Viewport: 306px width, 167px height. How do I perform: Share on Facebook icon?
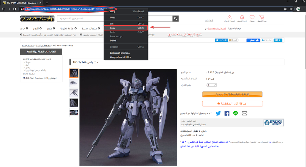(227, 113)
